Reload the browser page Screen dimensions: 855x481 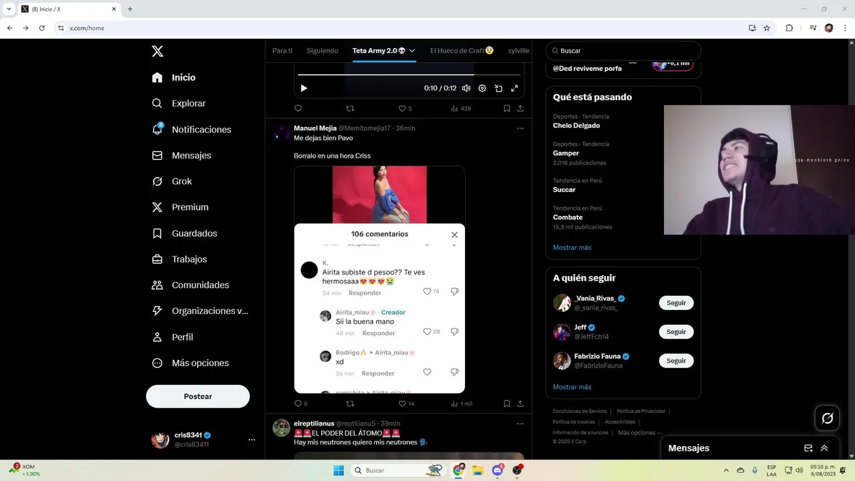41,28
